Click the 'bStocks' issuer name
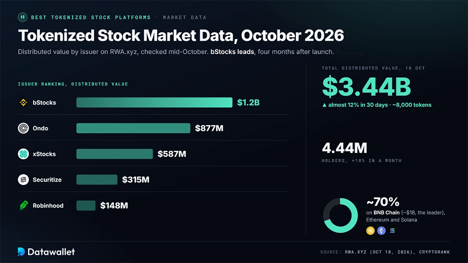The width and height of the screenshot is (468, 263). 44,102
